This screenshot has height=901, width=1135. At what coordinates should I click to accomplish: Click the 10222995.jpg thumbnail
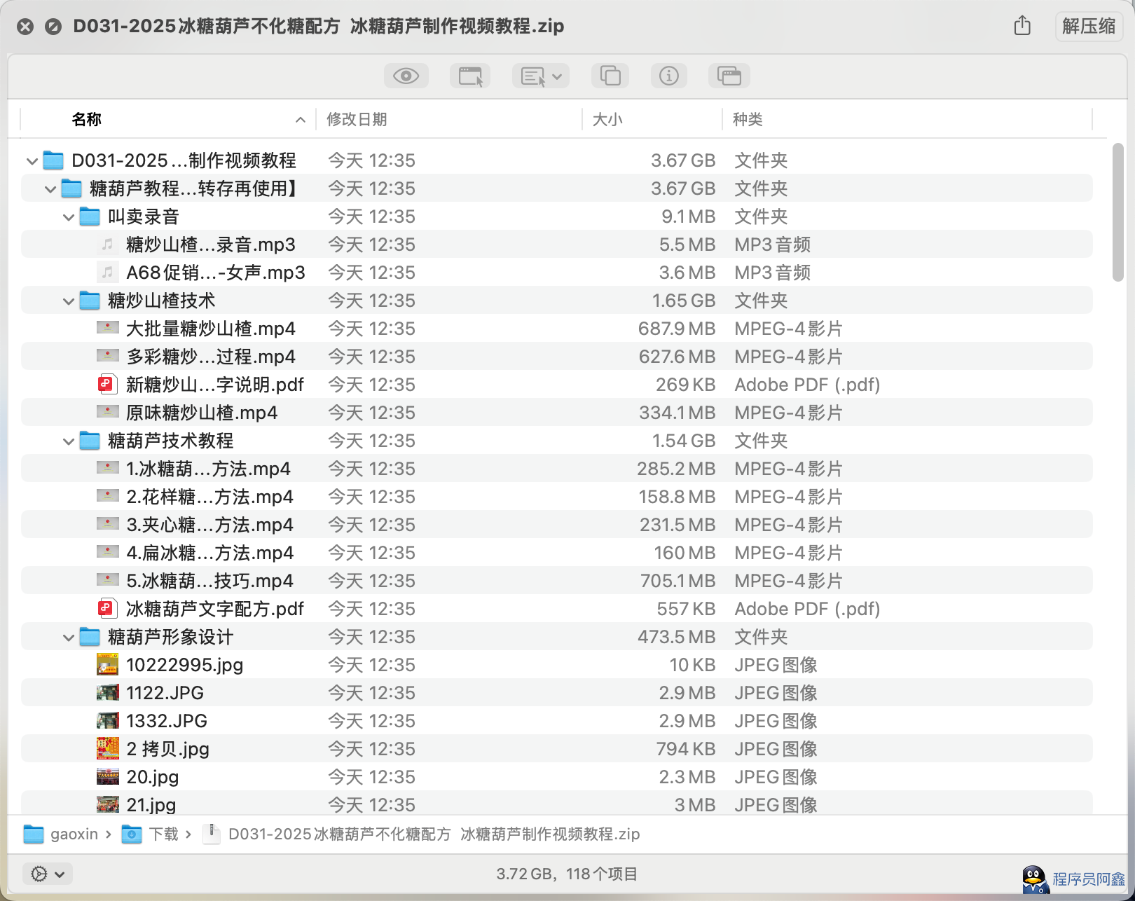(107, 664)
